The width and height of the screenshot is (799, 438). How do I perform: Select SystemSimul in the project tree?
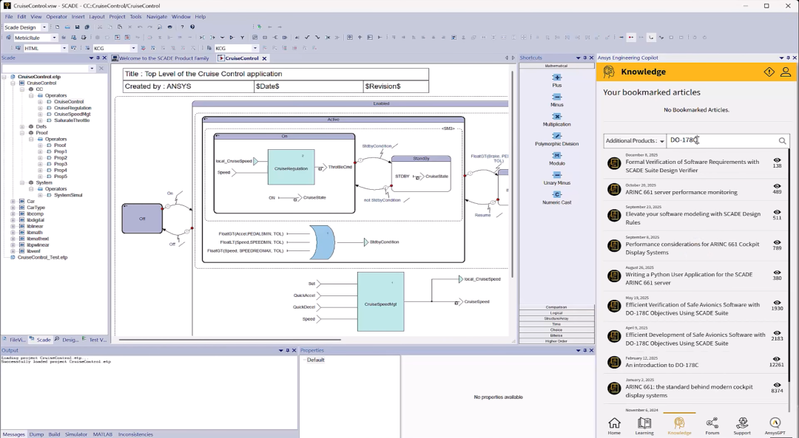point(68,195)
